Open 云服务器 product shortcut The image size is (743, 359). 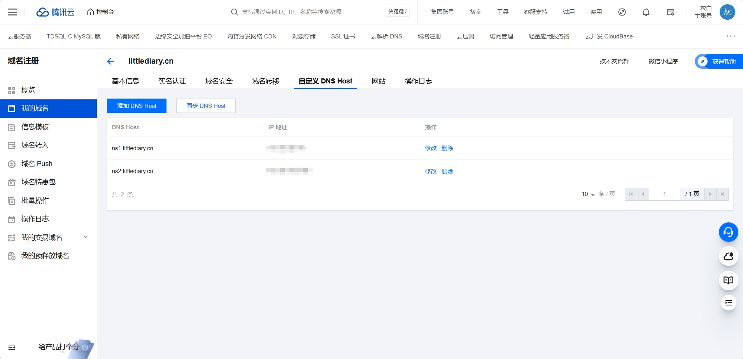coord(19,36)
